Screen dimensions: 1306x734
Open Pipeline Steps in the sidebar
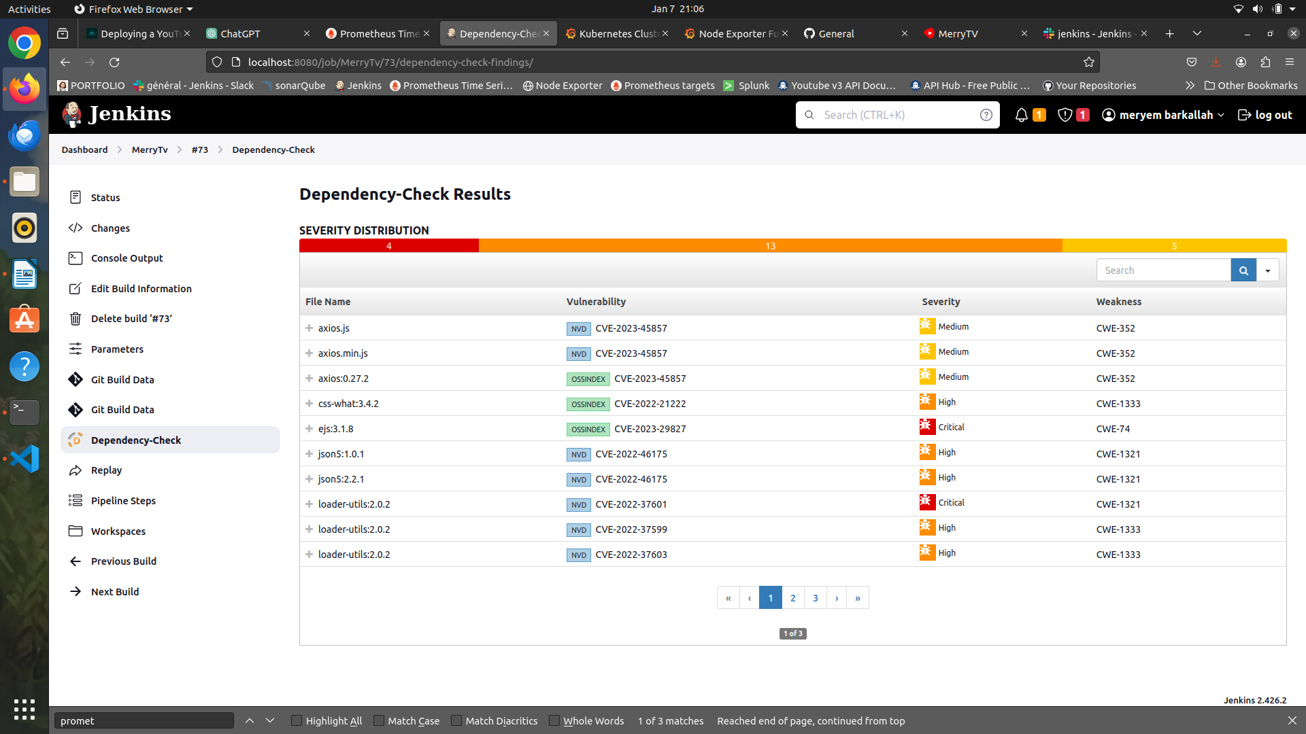pos(123,501)
